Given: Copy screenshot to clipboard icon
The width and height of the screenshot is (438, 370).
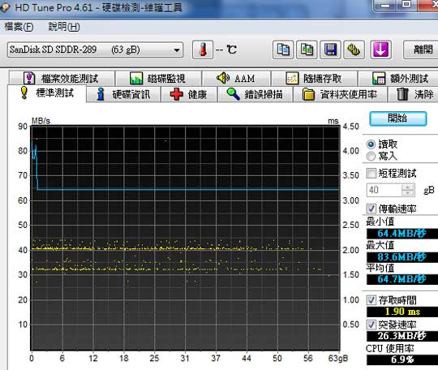Looking at the screenshot, I should click(x=307, y=49).
